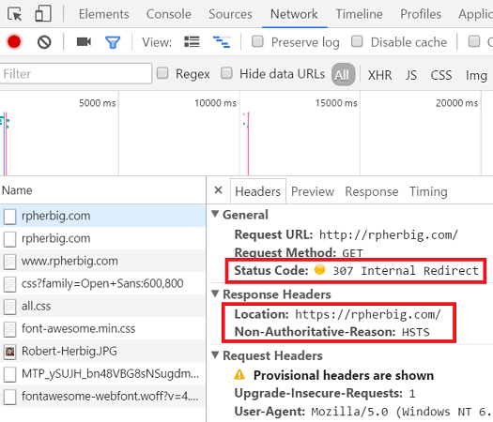Screen dimensions: 493x422
Task: Clear network log with the ban icon
Action: [44, 42]
